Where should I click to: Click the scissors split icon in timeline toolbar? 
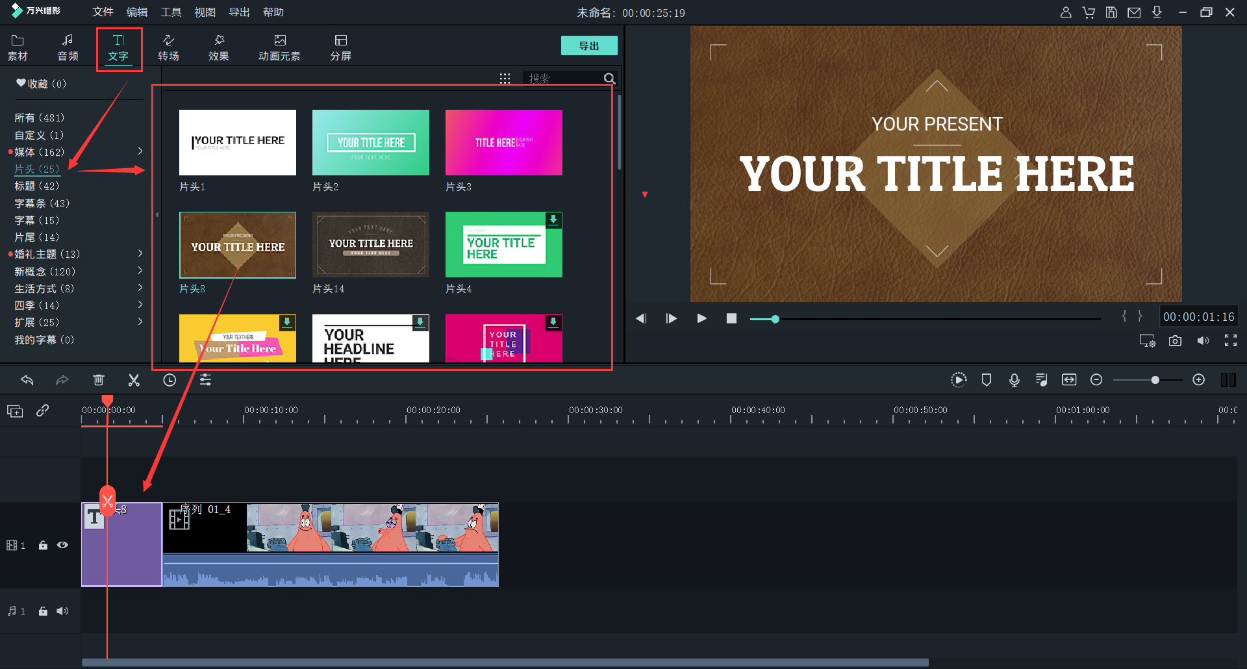134,381
